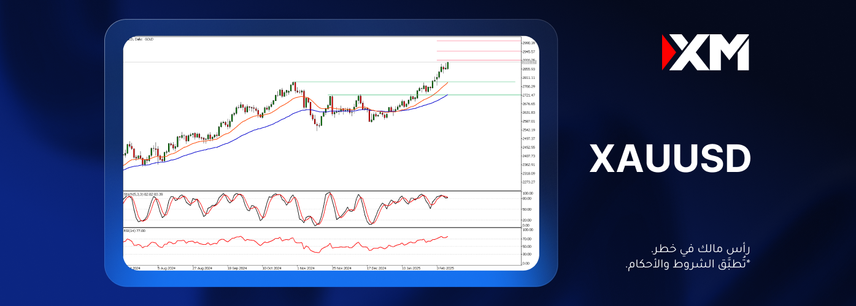Click the Arabic risk warning line

pos(701,250)
